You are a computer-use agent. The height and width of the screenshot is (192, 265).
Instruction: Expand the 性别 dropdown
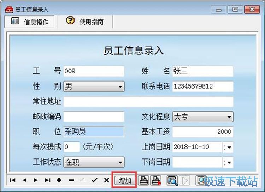[120, 87]
